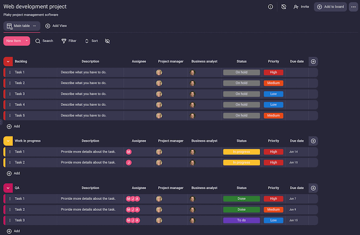Open row menu for Backlog Task 3

[10, 94]
